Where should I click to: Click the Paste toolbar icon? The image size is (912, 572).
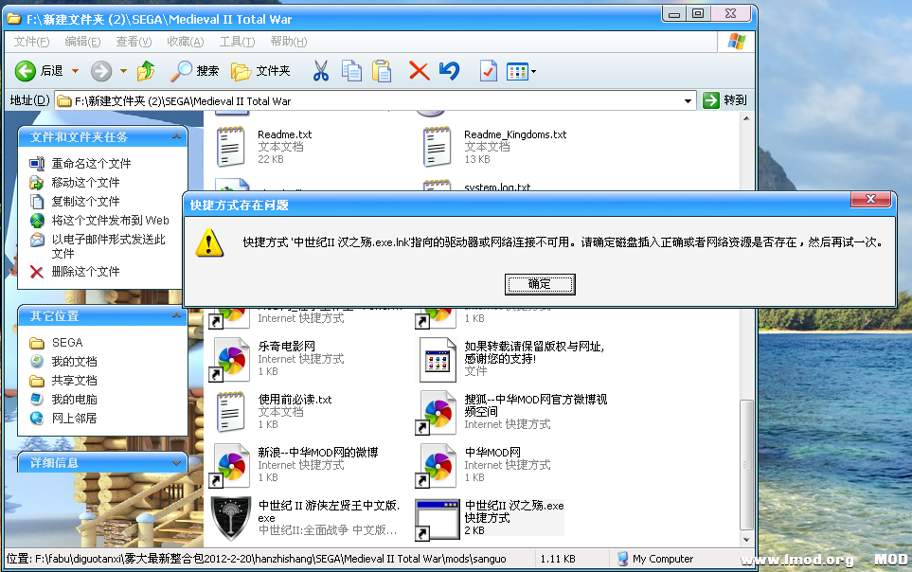click(x=383, y=70)
